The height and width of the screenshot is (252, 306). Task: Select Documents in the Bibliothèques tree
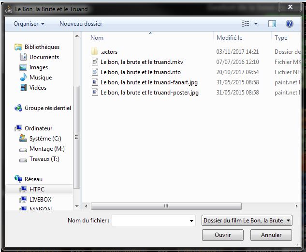(44, 57)
